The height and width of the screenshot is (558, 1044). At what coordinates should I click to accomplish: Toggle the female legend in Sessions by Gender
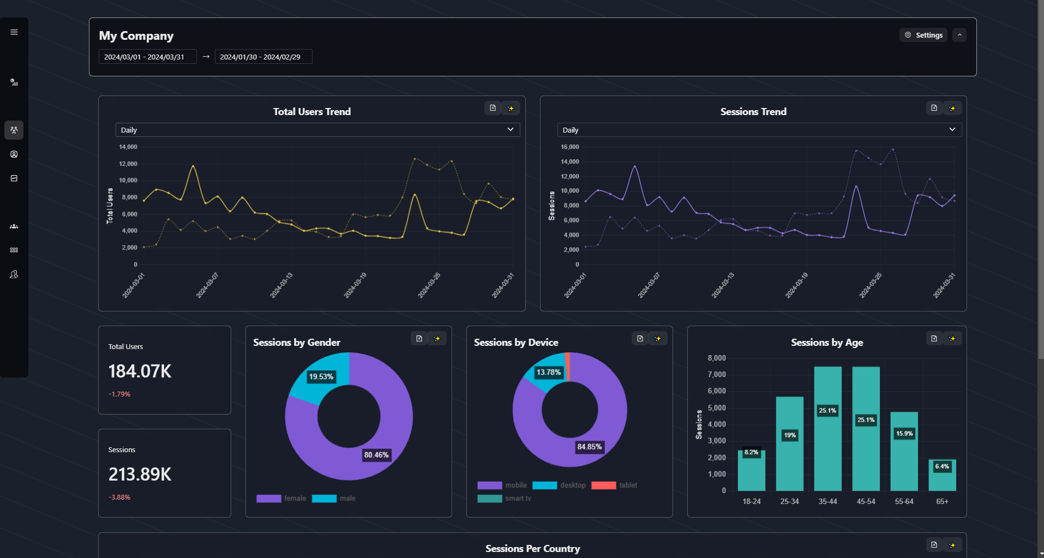coord(281,498)
